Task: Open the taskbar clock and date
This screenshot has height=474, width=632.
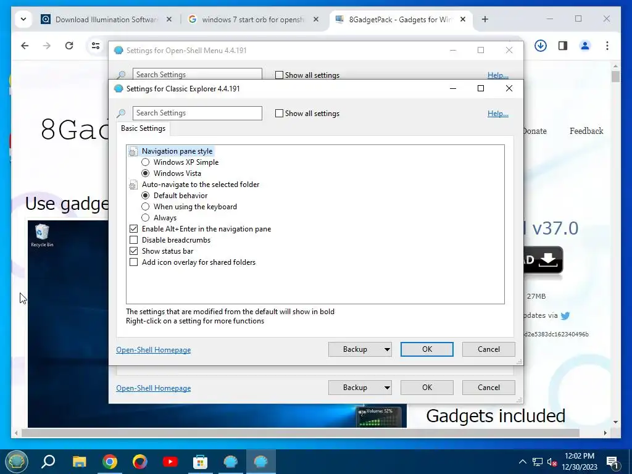Action: pyautogui.click(x=579, y=462)
